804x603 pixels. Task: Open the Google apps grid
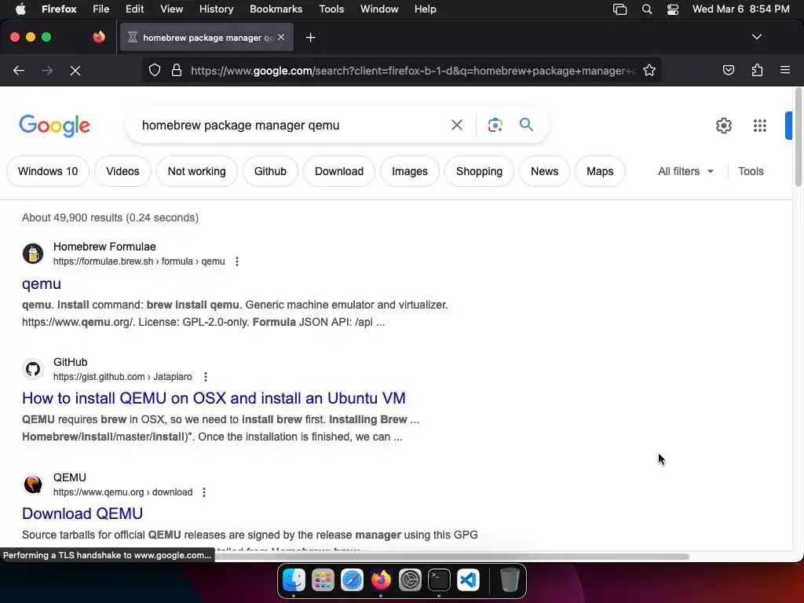click(x=760, y=126)
